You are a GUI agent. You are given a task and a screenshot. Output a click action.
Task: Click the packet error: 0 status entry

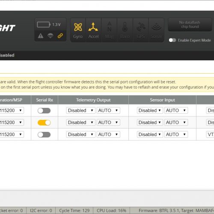12,211
